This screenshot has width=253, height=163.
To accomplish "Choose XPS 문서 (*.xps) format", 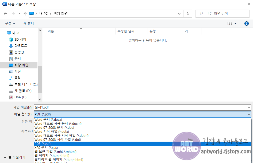I will 143,148.
